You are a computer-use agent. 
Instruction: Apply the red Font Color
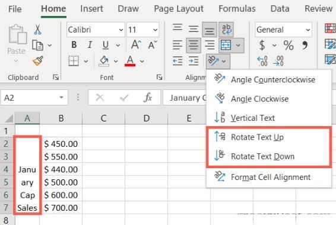coord(130,61)
